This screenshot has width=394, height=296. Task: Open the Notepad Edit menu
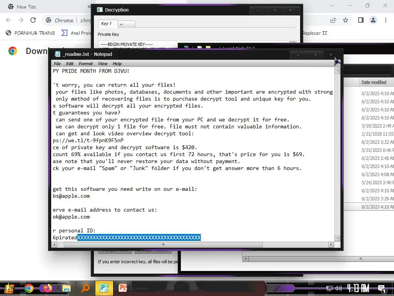point(70,64)
